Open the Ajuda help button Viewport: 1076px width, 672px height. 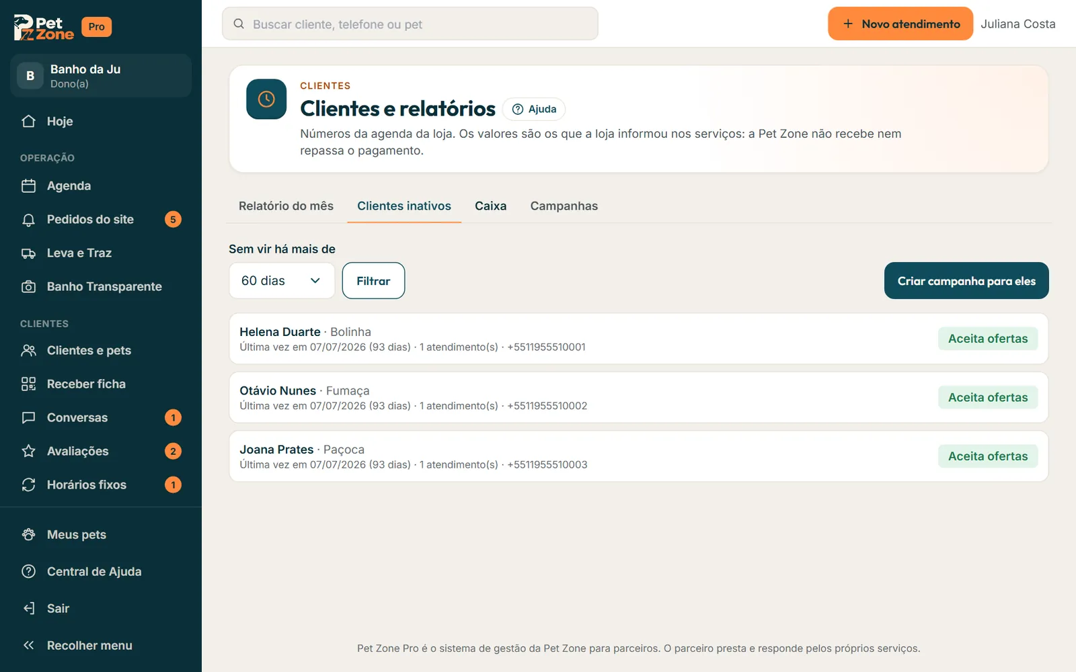pos(534,109)
